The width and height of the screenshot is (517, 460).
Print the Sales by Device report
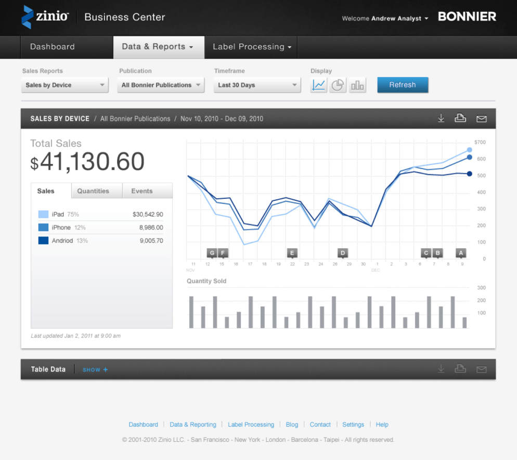pos(460,119)
